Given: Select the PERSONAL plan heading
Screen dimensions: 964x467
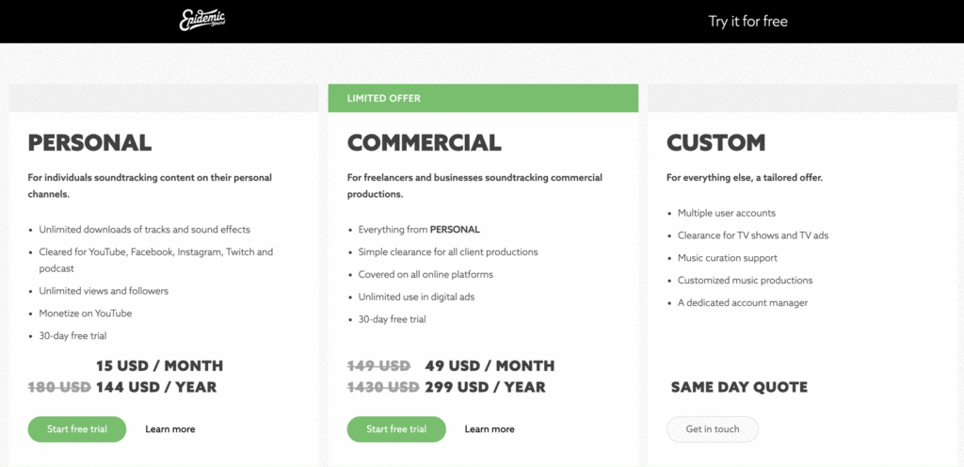Looking at the screenshot, I should tap(89, 143).
